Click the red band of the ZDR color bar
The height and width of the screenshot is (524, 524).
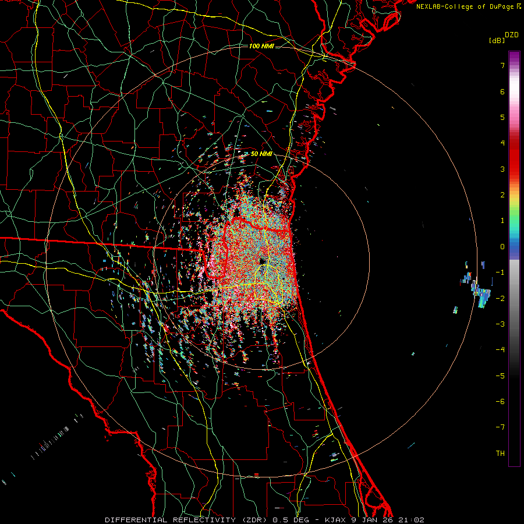tap(514, 161)
